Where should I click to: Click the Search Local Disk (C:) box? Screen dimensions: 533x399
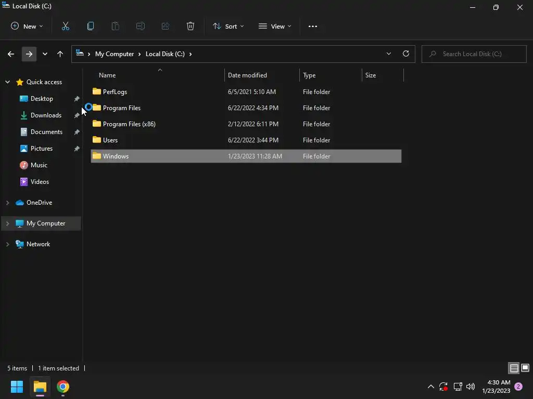(x=474, y=54)
